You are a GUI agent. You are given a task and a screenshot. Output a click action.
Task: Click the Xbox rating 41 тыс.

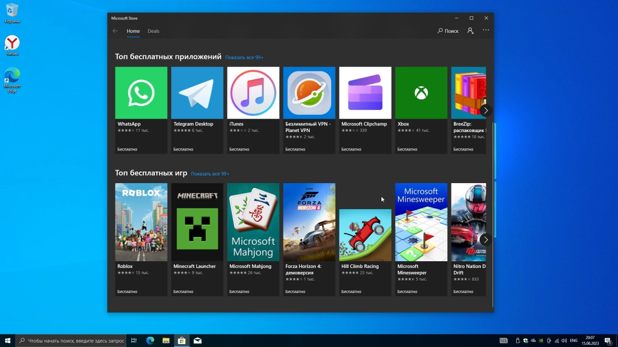pos(413,131)
